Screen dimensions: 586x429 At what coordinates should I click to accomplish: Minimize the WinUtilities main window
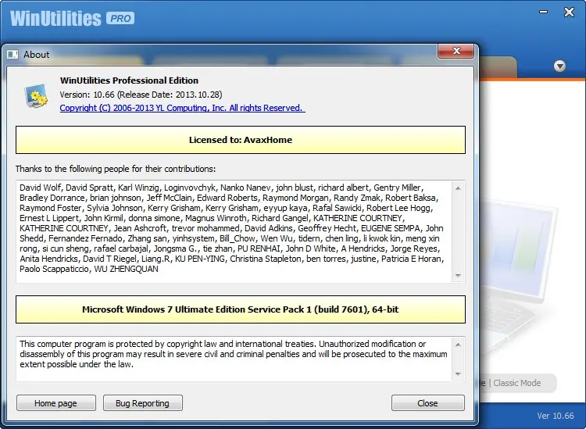(543, 12)
